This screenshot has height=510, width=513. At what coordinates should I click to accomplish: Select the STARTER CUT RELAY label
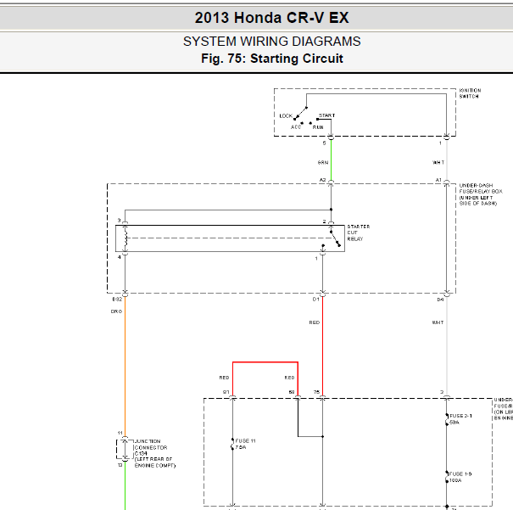click(x=359, y=233)
